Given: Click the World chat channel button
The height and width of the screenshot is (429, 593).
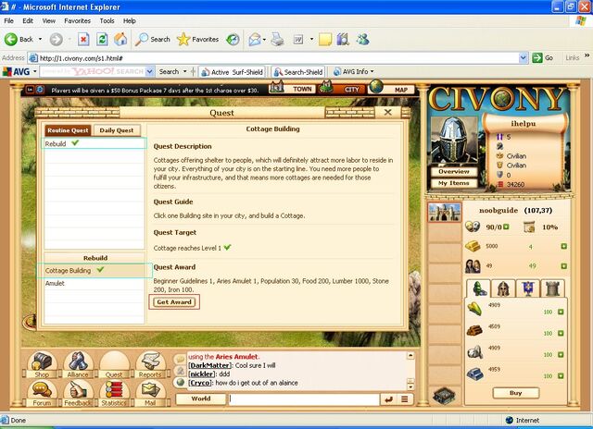Looking at the screenshot, I should click(201, 398).
